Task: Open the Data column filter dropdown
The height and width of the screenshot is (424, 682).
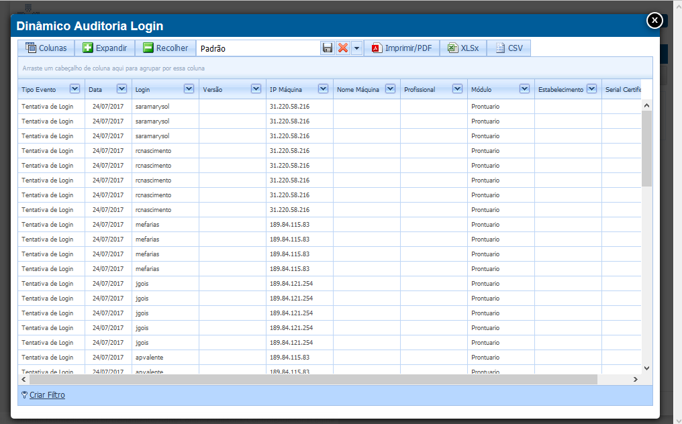Action: click(x=121, y=89)
